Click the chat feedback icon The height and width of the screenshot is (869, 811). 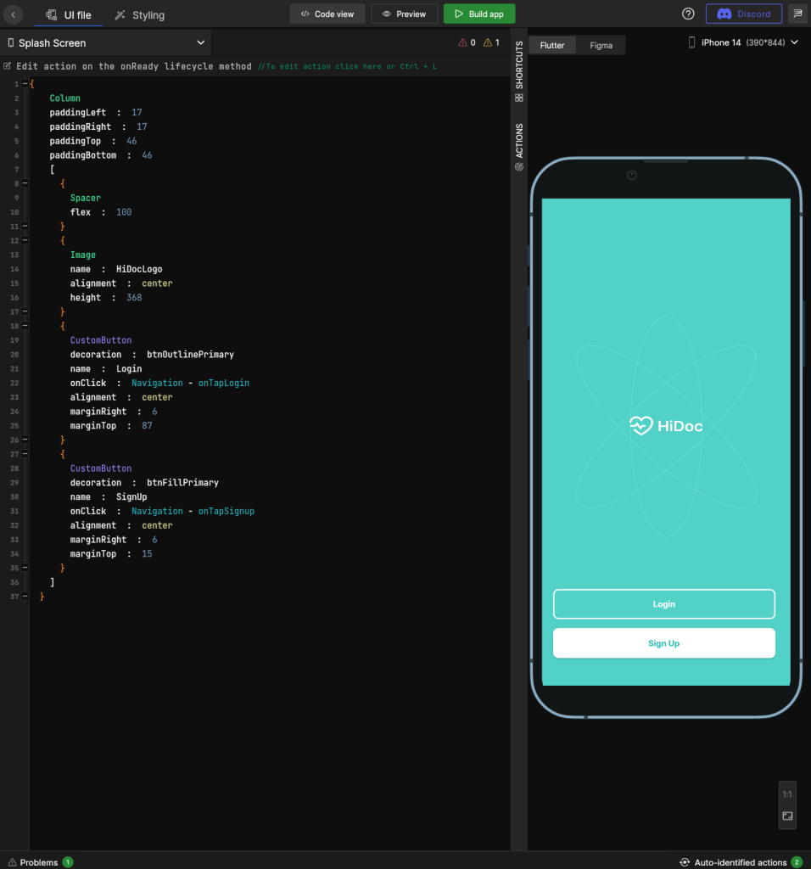(797, 14)
